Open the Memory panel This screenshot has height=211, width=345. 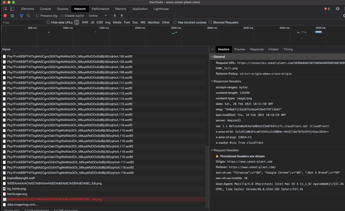coord(121,9)
